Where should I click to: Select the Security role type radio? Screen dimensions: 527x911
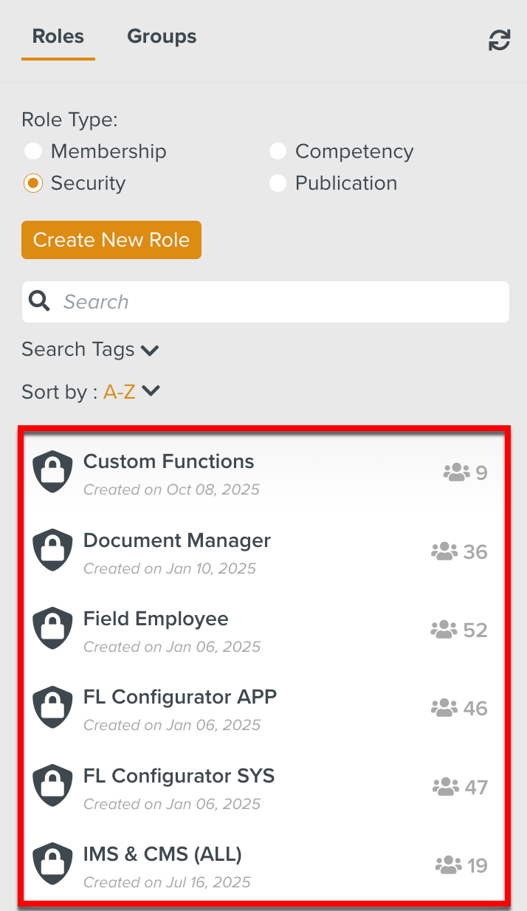pos(32,183)
